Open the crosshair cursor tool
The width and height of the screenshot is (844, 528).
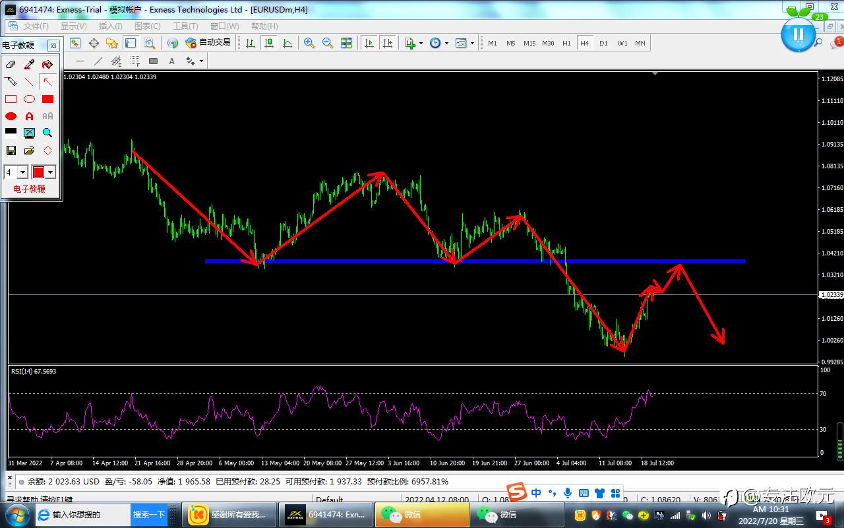tap(94, 43)
